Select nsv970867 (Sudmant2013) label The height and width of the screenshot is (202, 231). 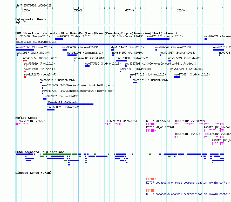point(60,96)
